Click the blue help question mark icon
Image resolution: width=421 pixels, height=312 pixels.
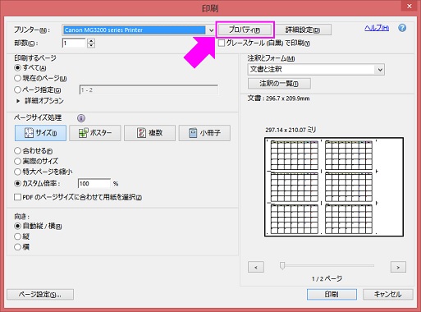click(402, 28)
